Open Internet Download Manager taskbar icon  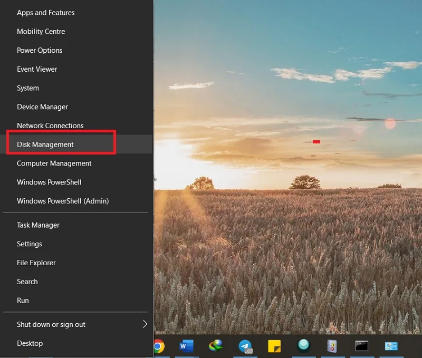click(x=216, y=346)
